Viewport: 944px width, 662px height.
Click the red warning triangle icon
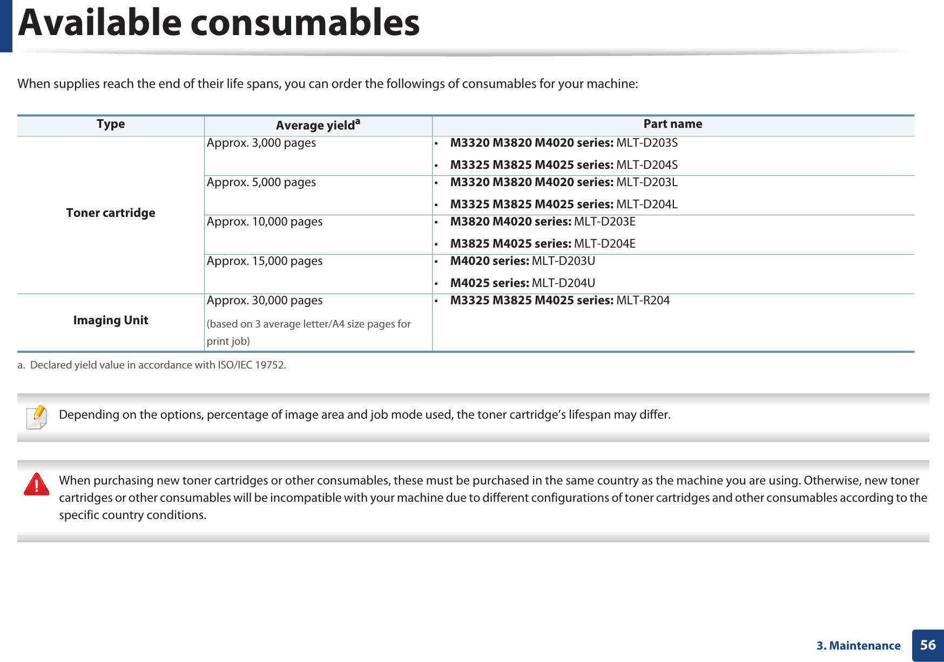(37, 484)
